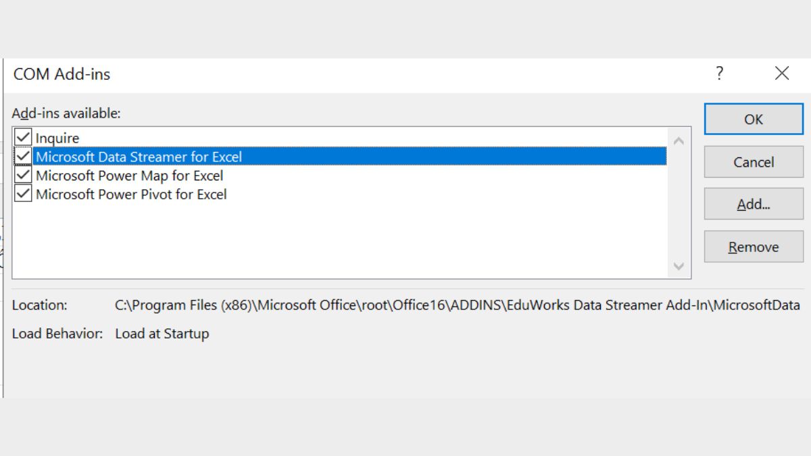Untick the Microsoft Power Pivot checkbox
This screenshot has width=811, height=456.
tap(24, 195)
